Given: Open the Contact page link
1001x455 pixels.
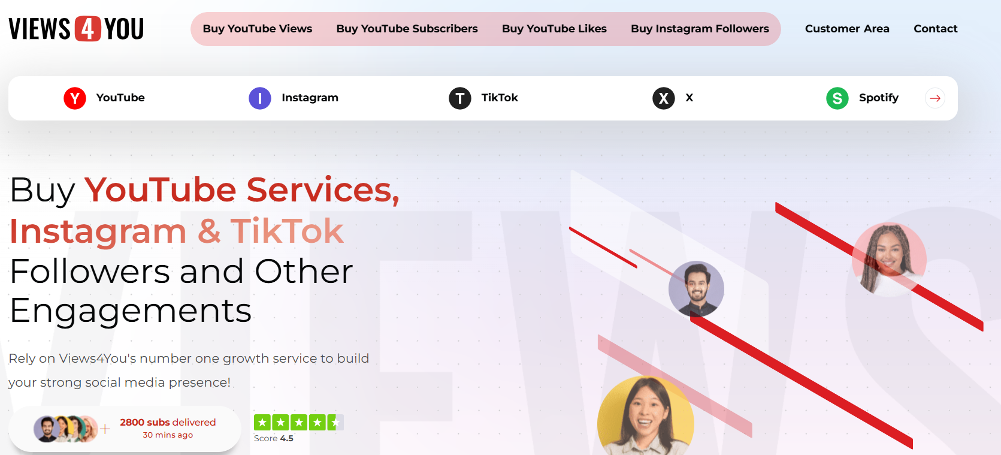Looking at the screenshot, I should [936, 29].
